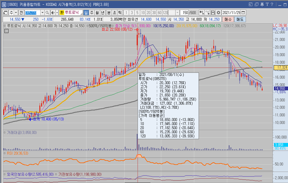The width and height of the screenshot is (288, 183).
Task: Open help via the question mark icon
Action: click(272, 4)
